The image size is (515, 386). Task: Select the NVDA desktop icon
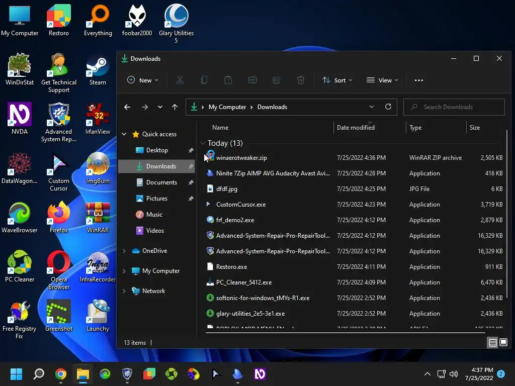click(20, 119)
